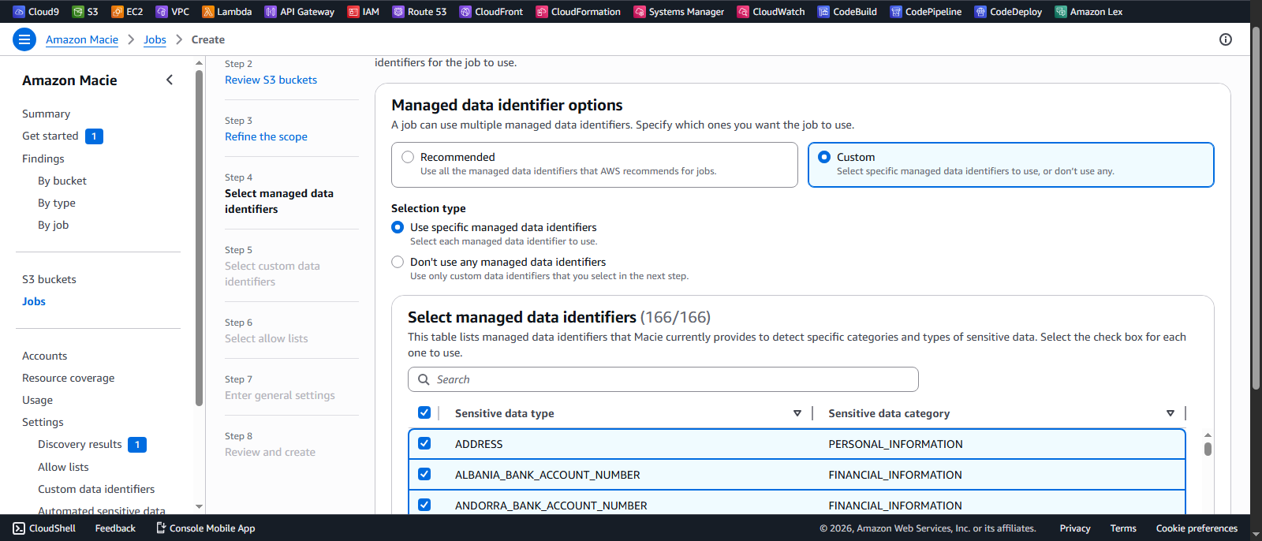The width and height of the screenshot is (1262, 541).
Task: Click the wizard steps scroll-up arrow
Action: [199, 62]
